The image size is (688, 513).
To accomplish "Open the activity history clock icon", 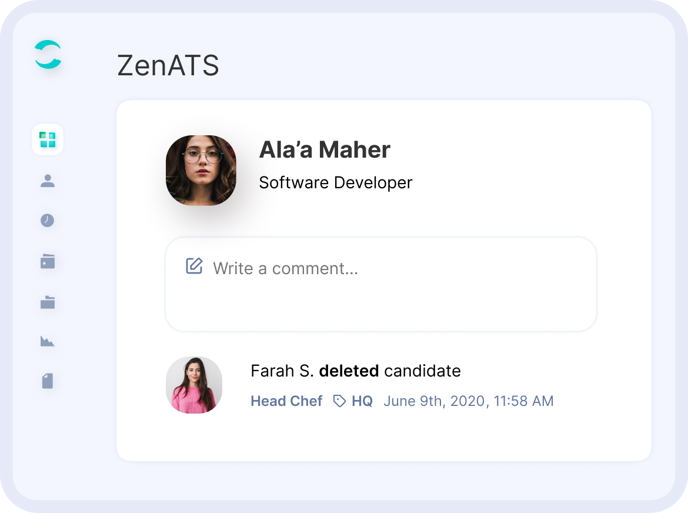I will tap(47, 221).
